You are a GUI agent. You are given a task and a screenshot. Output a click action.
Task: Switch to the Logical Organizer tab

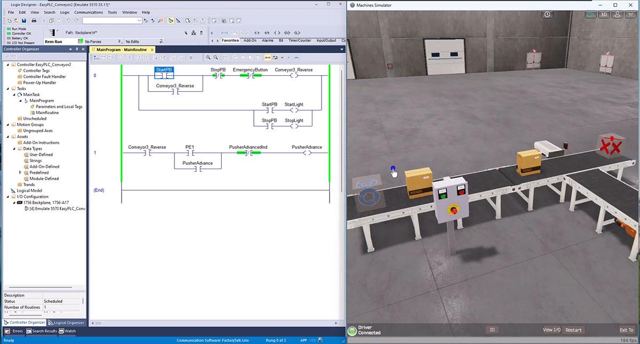tap(66, 322)
